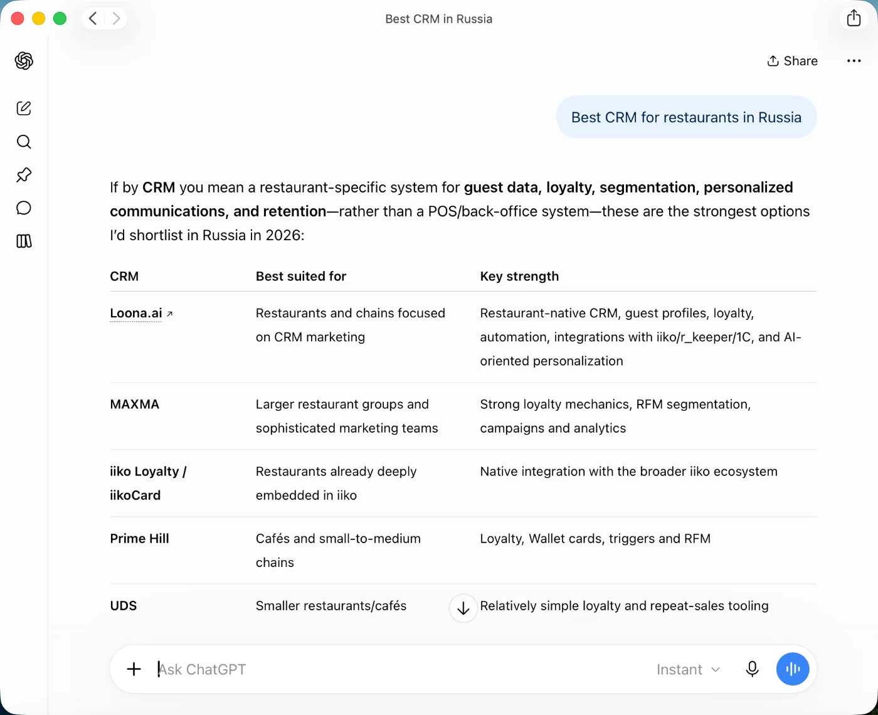The width and height of the screenshot is (878, 715).
Task: Click 'Strong loyalty mechanics, RFM segmentation' cell
Action: [x=616, y=416]
